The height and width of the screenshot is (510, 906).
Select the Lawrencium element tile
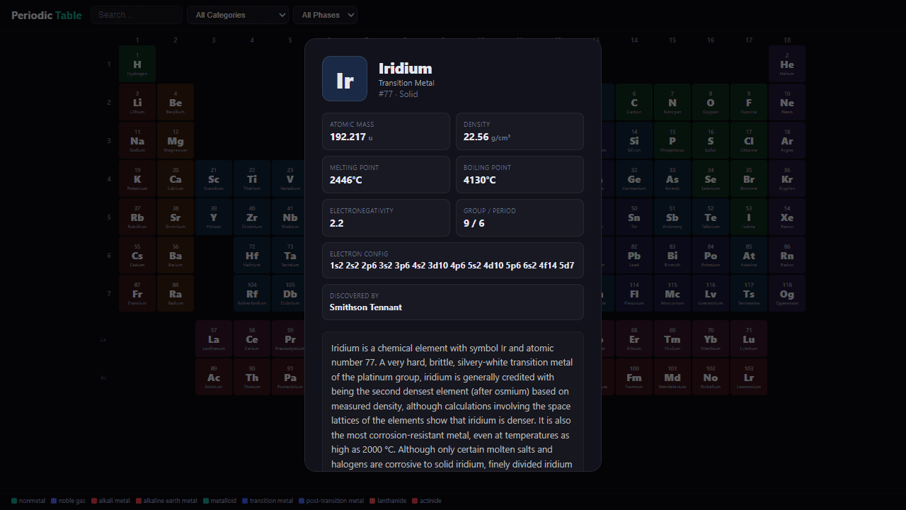(x=749, y=377)
